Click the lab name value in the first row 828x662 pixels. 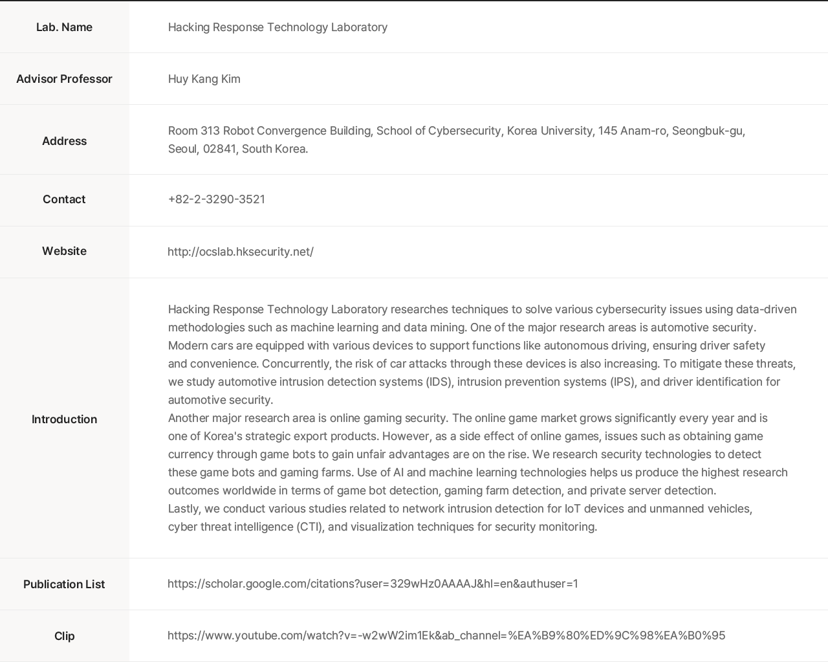pos(278,27)
